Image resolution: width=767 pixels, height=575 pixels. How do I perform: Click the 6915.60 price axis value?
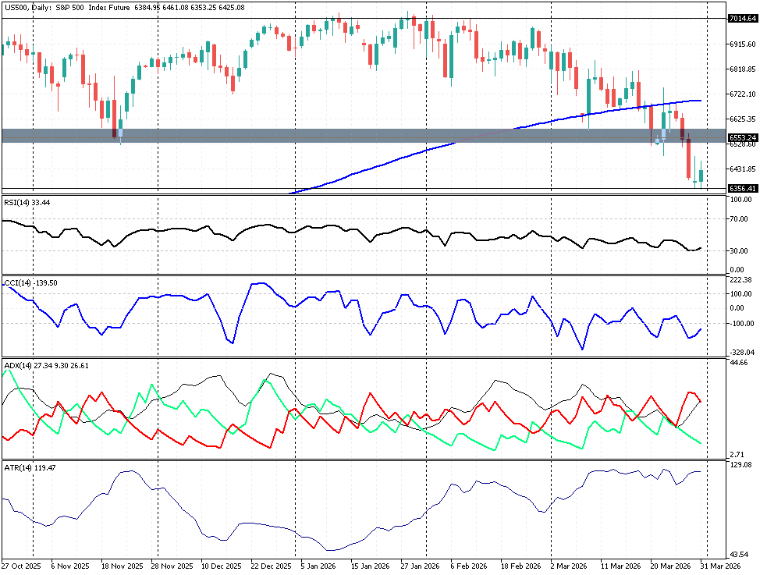(x=742, y=44)
